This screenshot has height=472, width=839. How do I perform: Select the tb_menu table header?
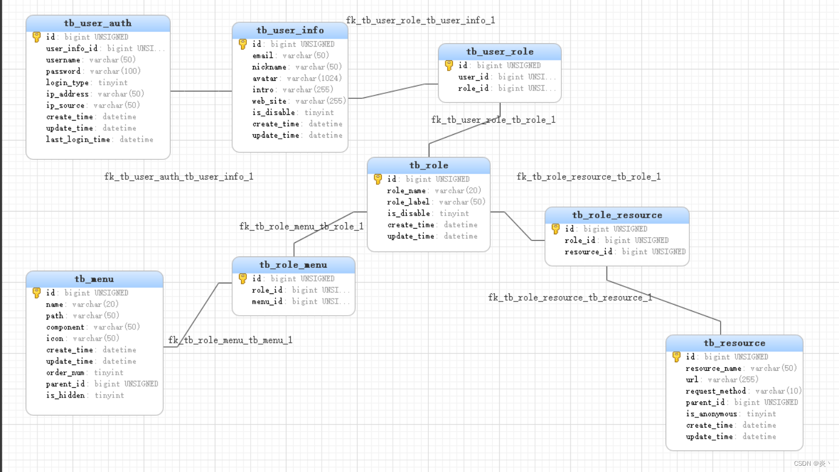tap(94, 279)
